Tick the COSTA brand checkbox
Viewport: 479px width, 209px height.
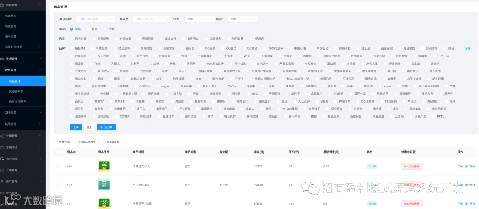tap(116, 116)
